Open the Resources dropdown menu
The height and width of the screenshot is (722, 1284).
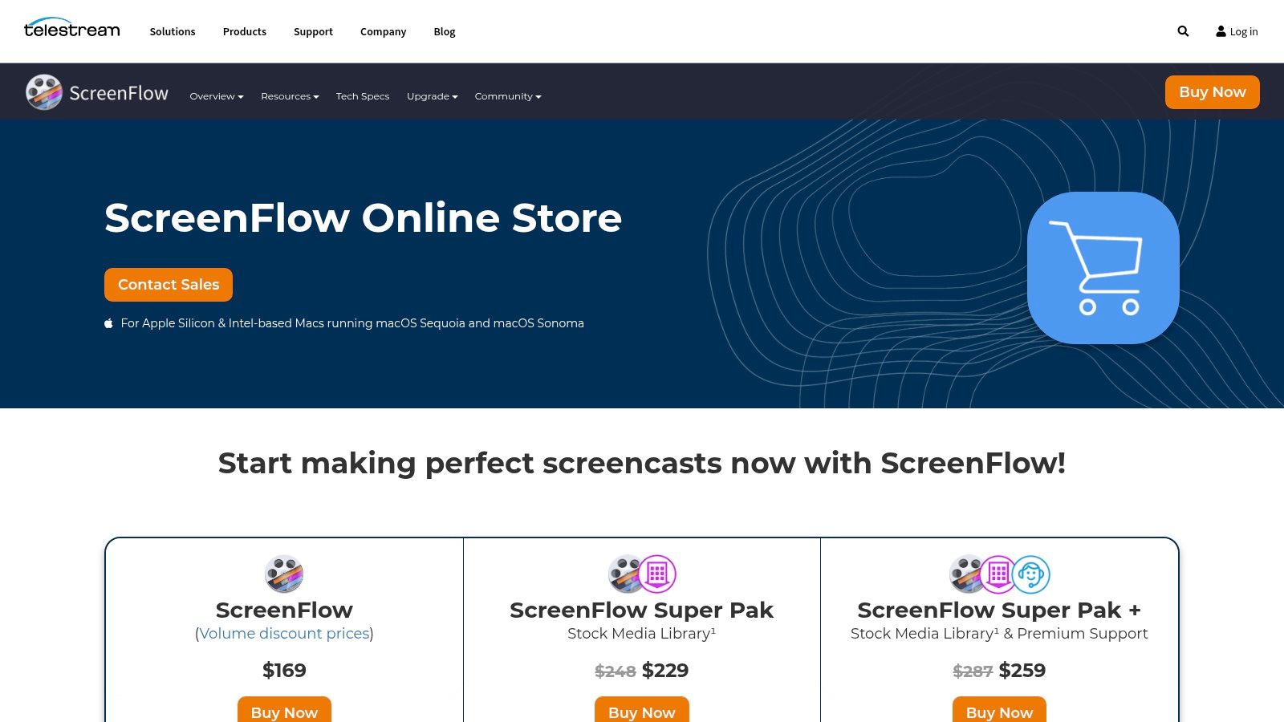pyautogui.click(x=290, y=96)
